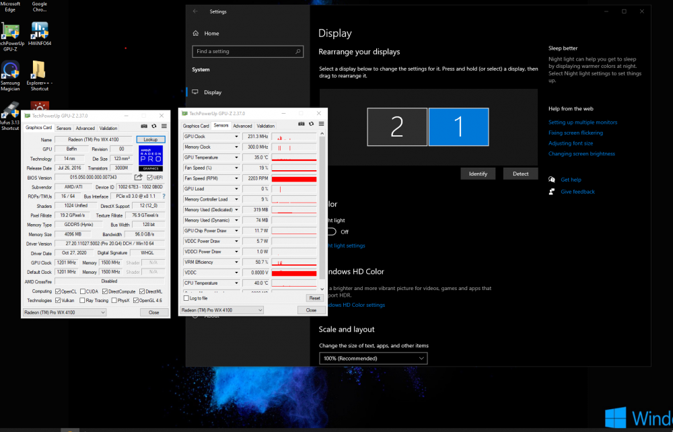
Task: Toggle the CUDA checkbox
Action: coord(83,291)
